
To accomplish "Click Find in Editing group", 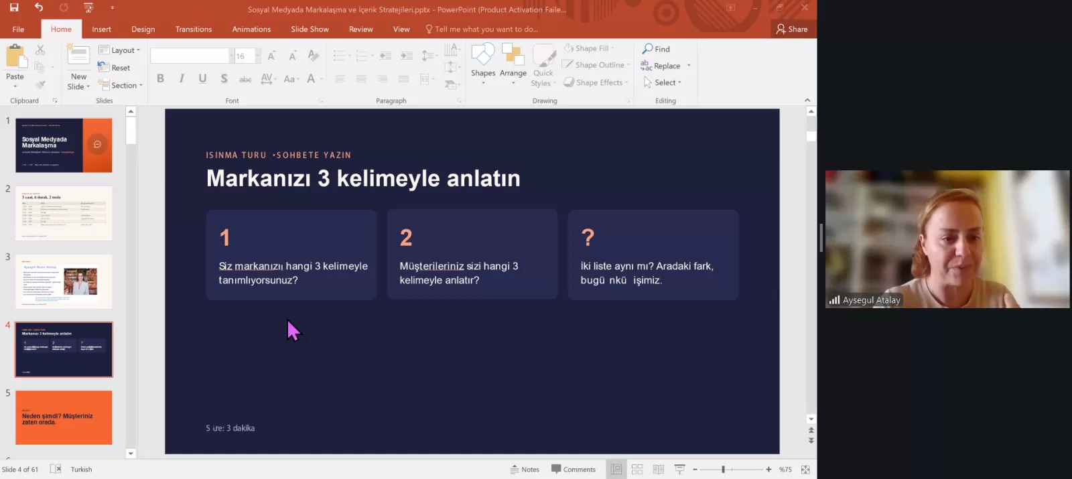I will click(x=656, y=49).
